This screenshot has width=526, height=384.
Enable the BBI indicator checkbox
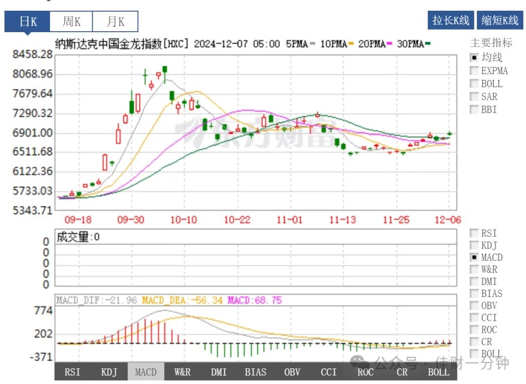pyautogui.click(x=474, y=110)
